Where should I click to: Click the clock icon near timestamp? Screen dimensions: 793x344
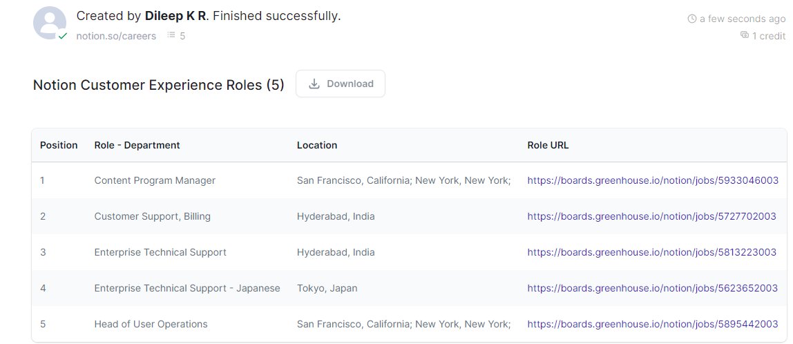click(x=692, y=19)
